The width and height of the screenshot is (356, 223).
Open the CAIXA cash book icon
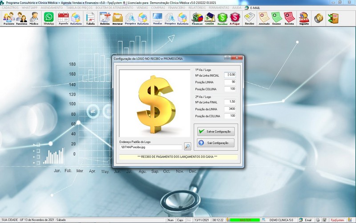click(210, 18)
